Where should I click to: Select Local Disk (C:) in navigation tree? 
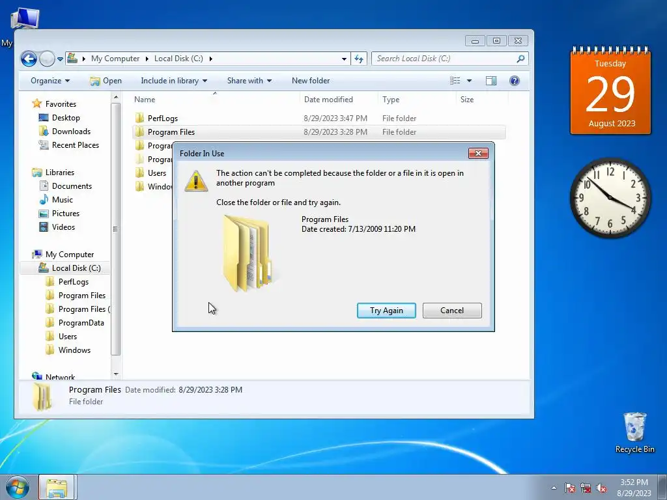[76, 268]
